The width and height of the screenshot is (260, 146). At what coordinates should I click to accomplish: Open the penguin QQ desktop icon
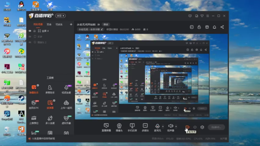pyautogui.click(x=22, y=6)
